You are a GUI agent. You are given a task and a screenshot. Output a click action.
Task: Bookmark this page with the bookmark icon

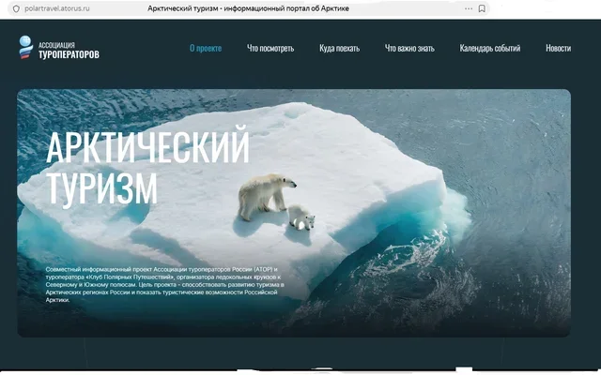pyautogui.click(x=482, y=7)
